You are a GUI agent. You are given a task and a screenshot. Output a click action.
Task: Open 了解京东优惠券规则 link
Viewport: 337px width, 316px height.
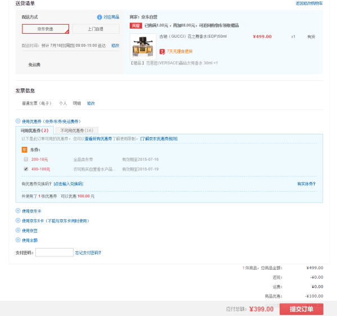159,139
